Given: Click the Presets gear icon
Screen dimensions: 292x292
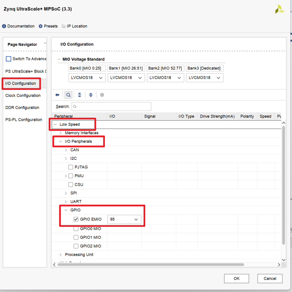Looking at the screenshot, I should point(40,26).
